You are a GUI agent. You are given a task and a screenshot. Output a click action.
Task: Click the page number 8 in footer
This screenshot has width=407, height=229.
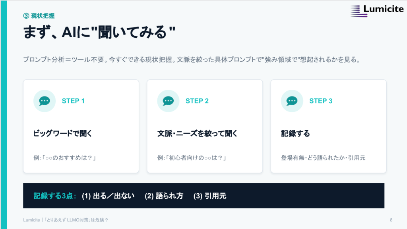pyautogui.click(x=391, y=220)
